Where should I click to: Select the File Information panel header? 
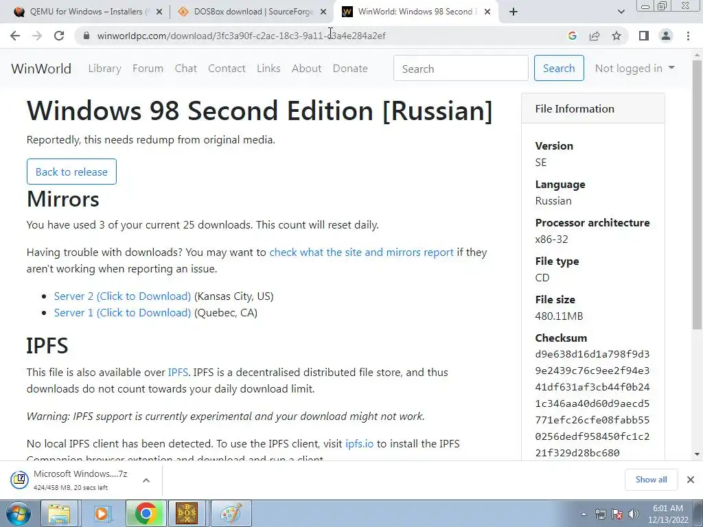(592, 108)
